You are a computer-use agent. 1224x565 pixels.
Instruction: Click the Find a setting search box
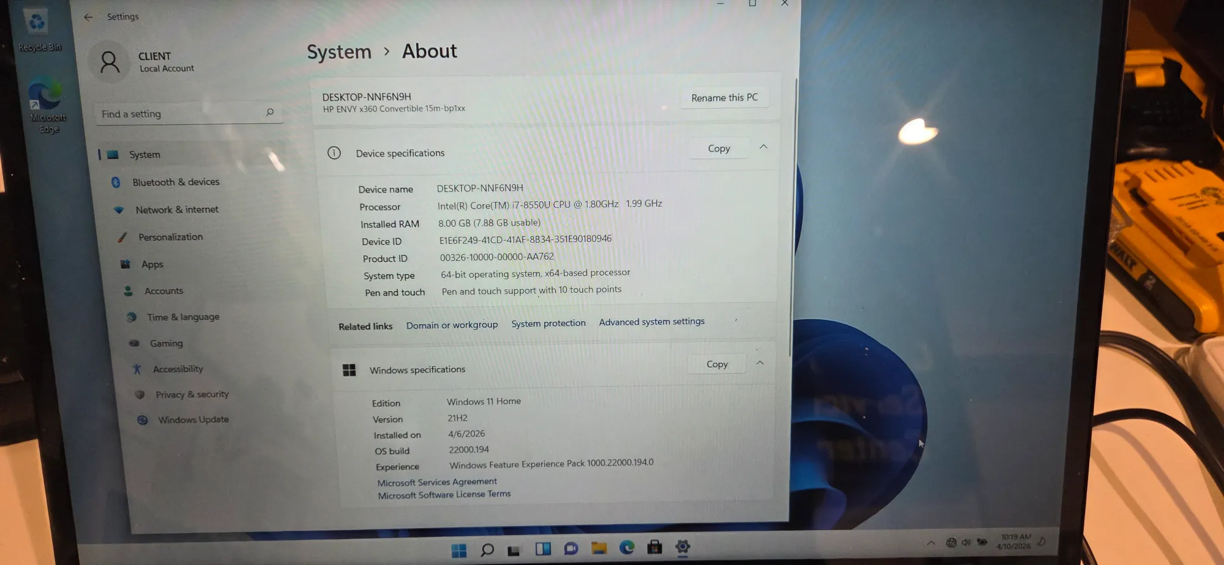coord(181,114)
